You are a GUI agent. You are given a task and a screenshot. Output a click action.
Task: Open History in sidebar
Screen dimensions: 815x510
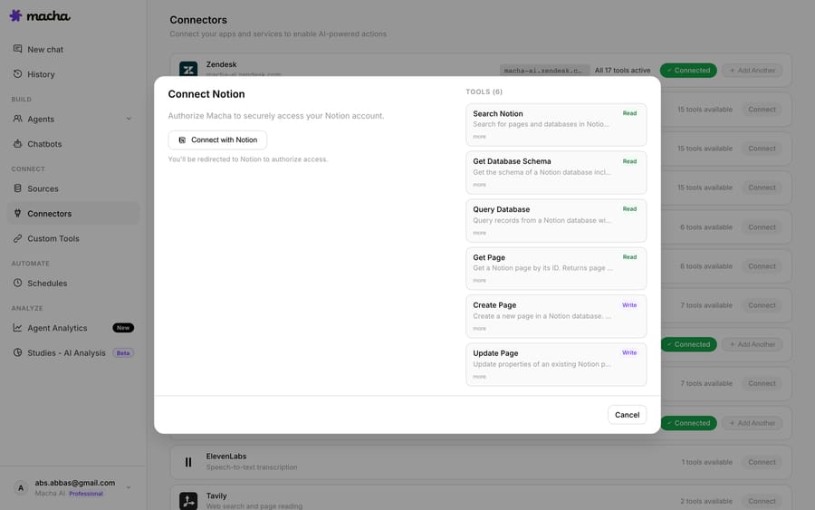[73, 74]
